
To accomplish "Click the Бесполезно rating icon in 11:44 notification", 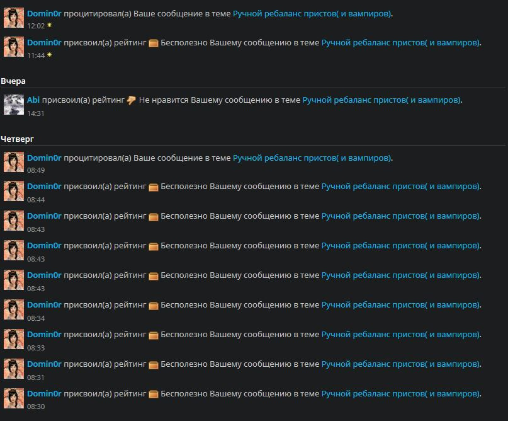I will (153, 43).
